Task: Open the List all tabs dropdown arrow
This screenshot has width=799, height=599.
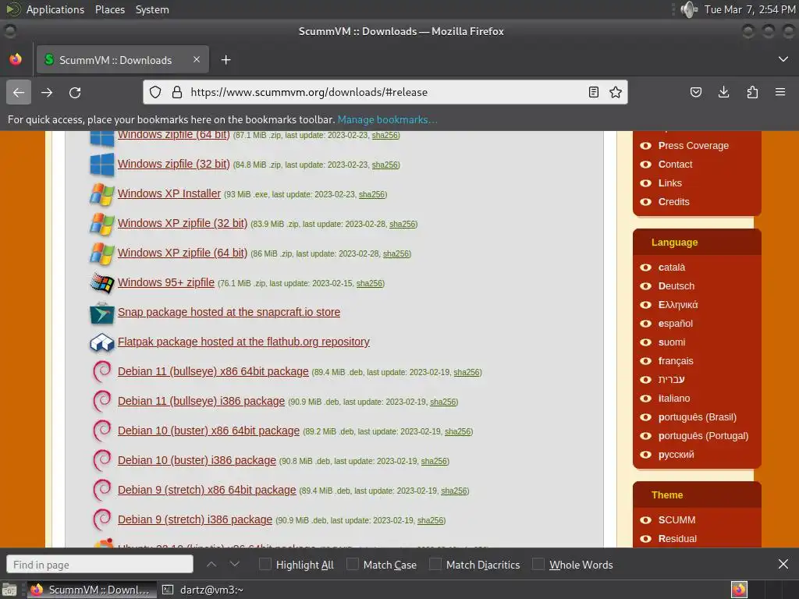Action: click(783, 59)
